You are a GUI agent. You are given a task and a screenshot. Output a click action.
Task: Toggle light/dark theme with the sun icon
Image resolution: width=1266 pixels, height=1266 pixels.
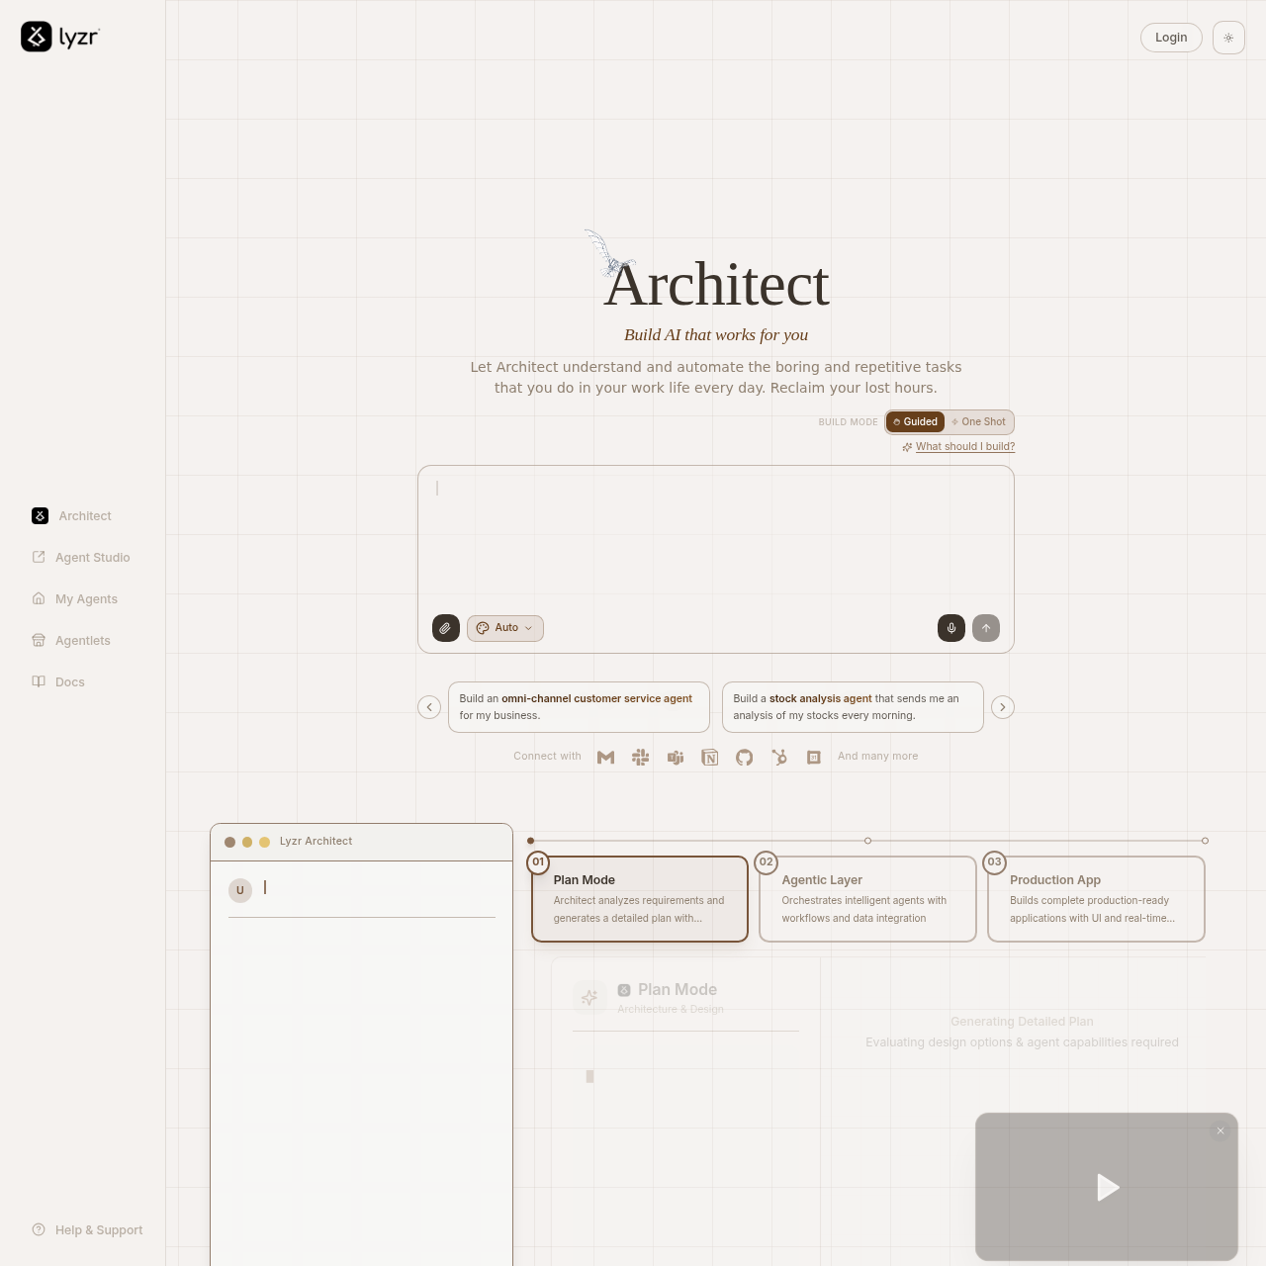1228,38
